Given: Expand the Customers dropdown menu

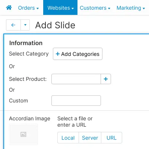Looking at the screenshot, I should [95, 8].
